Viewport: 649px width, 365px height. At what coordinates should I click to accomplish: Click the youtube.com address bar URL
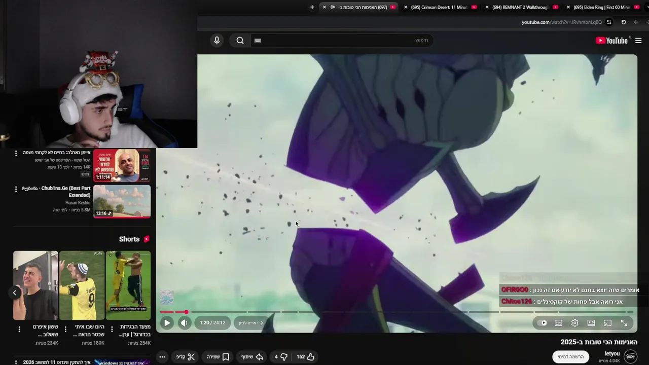(562, 22)
